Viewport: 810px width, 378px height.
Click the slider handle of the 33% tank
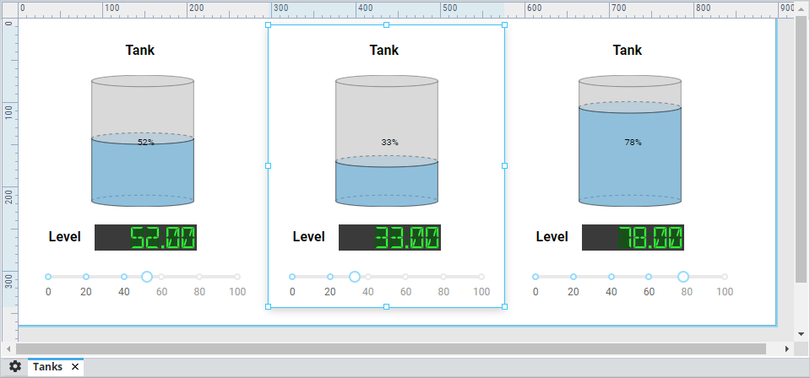355,277
